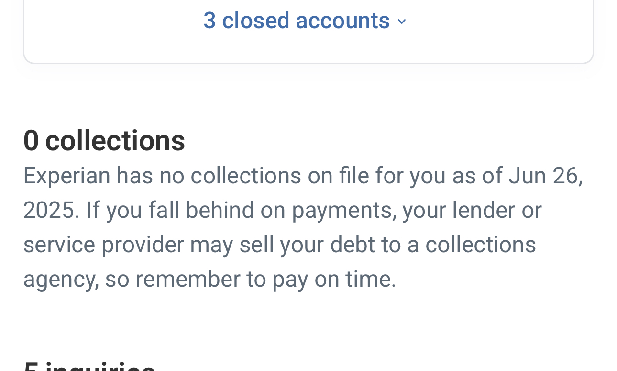Expand the 3 closed accounts list
This screenshot has height=371, width=617.
click(x=297, y=21)
